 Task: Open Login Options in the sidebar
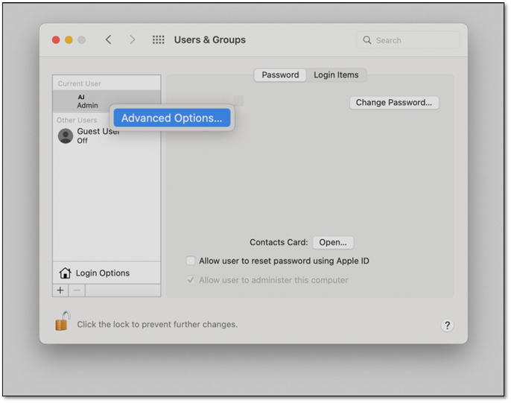102,273
